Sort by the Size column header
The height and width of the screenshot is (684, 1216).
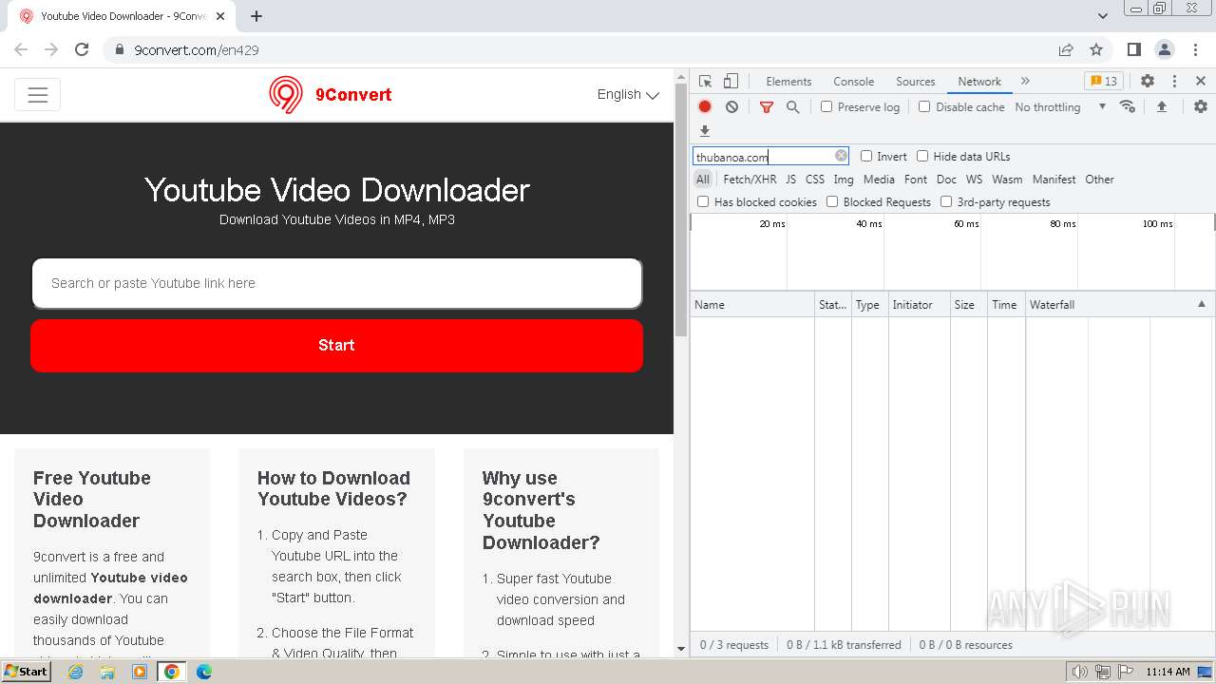pyautogui.click(x=968, y=305)
